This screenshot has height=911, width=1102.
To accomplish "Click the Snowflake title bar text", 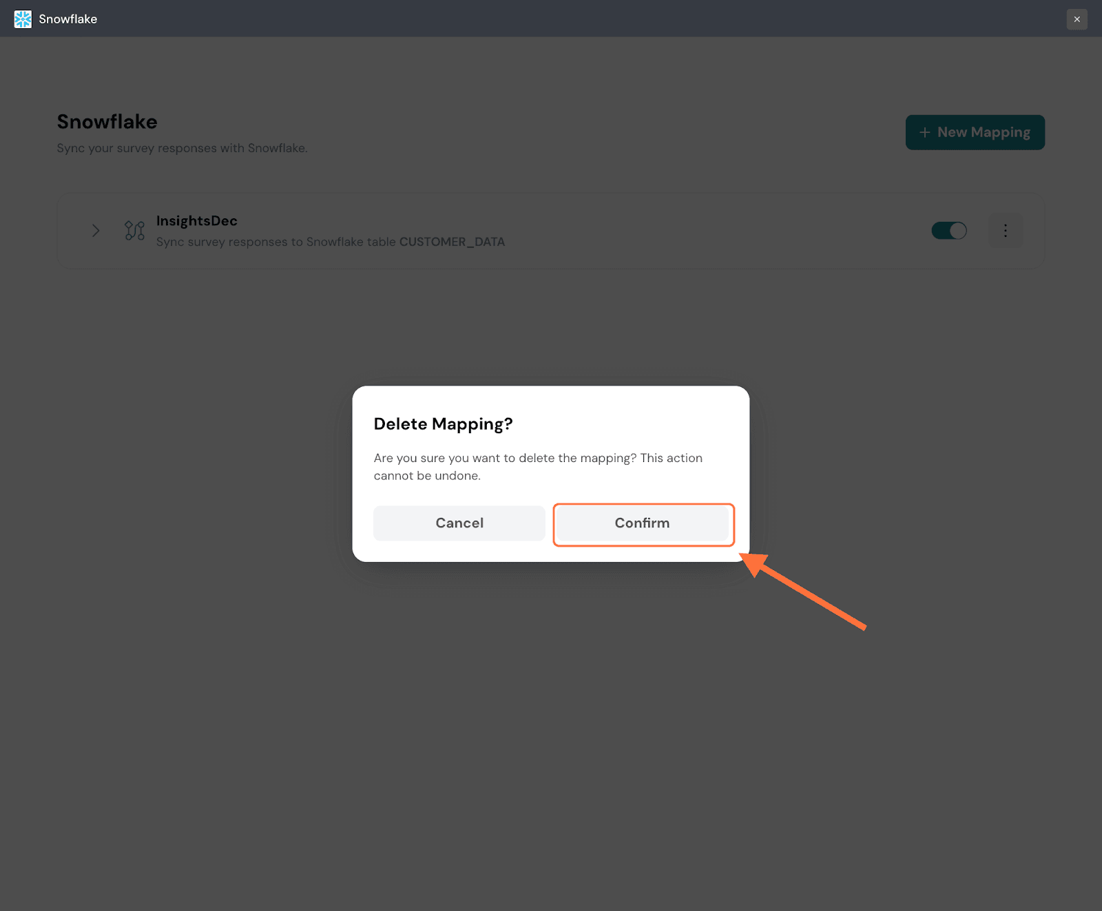I will 67,19.
